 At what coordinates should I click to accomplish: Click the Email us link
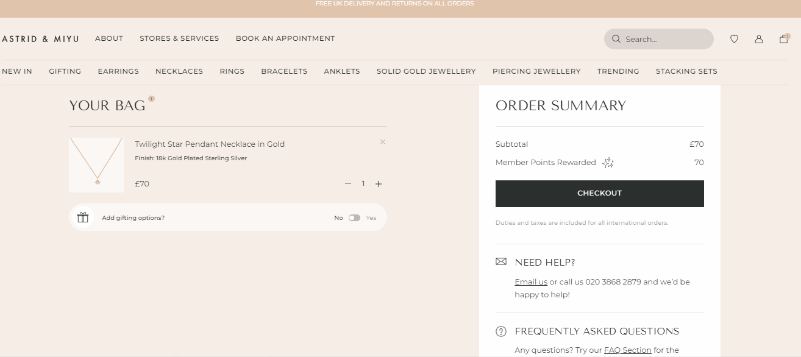pos(531,282)
